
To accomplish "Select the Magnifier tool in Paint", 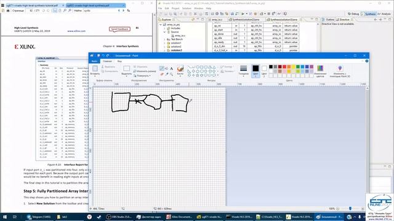I will pos(171,74).
